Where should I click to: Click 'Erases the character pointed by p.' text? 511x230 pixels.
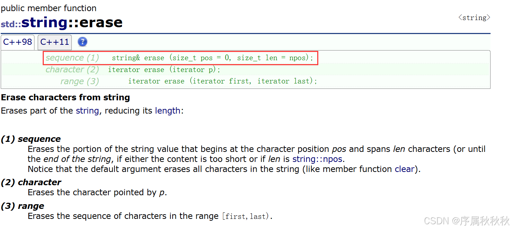point(97,193)
